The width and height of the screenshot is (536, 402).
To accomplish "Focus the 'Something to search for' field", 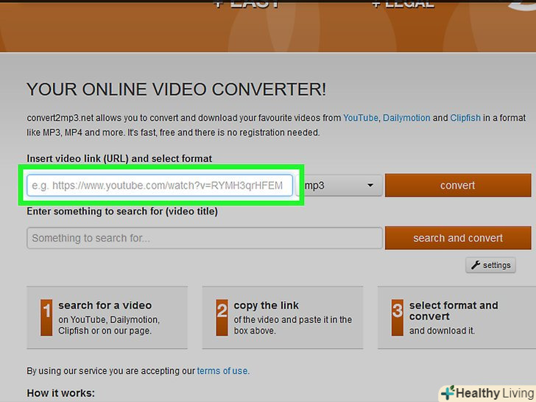I will click(205, 238).
